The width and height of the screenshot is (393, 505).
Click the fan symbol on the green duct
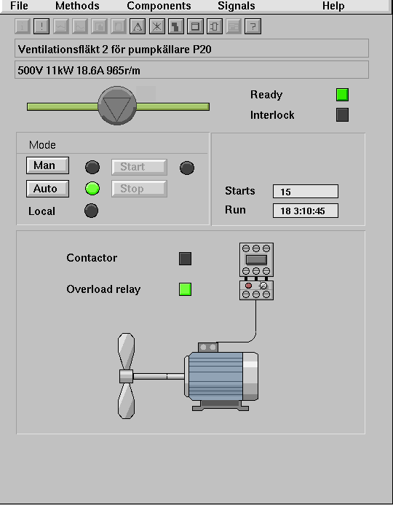pyautogui.click(x=117, y=106)
